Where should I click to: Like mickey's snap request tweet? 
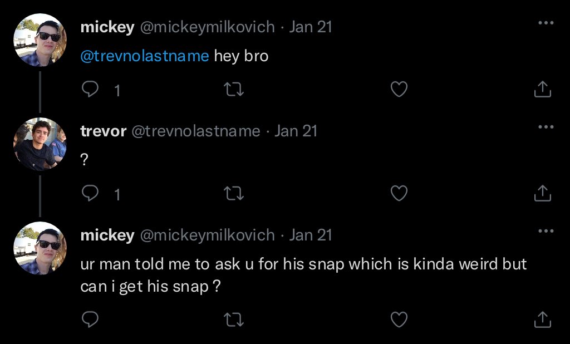399,320
